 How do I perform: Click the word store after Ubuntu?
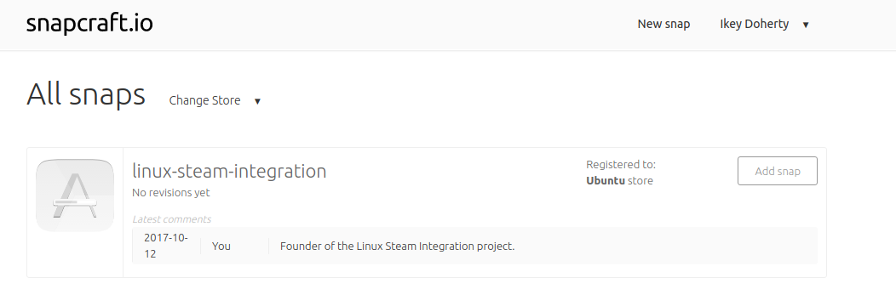click(640, 181)
